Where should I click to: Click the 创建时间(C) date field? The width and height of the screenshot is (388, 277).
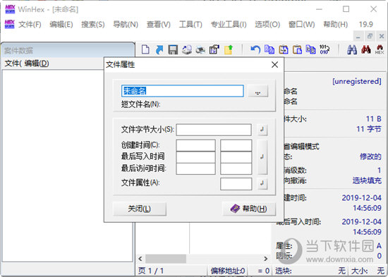(195, 145)
